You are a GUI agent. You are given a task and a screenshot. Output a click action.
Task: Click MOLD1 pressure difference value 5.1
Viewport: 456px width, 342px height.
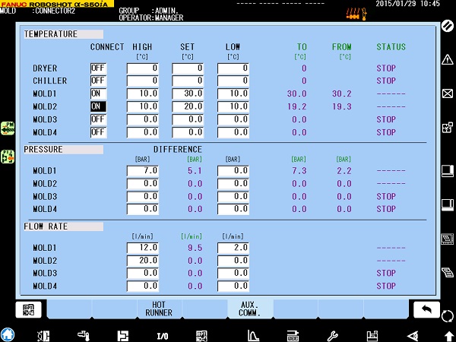[x=195, y=171]
